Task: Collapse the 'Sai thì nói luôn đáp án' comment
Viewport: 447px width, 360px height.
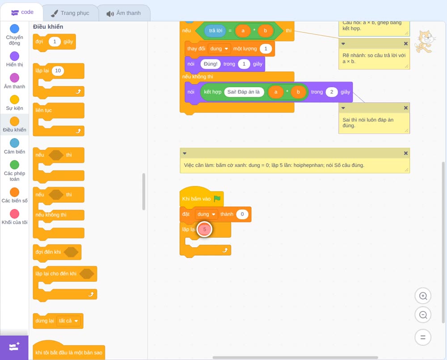Action: coord(343,108)
